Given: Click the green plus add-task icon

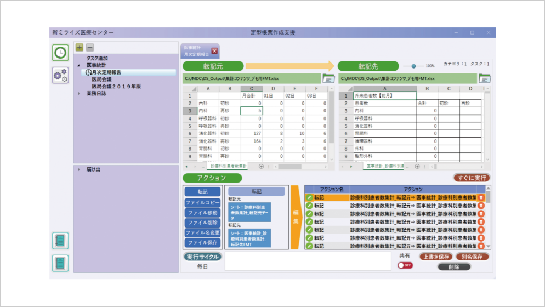Looking at the screenshot, I should pyautogui.click(x=79, y=47).
